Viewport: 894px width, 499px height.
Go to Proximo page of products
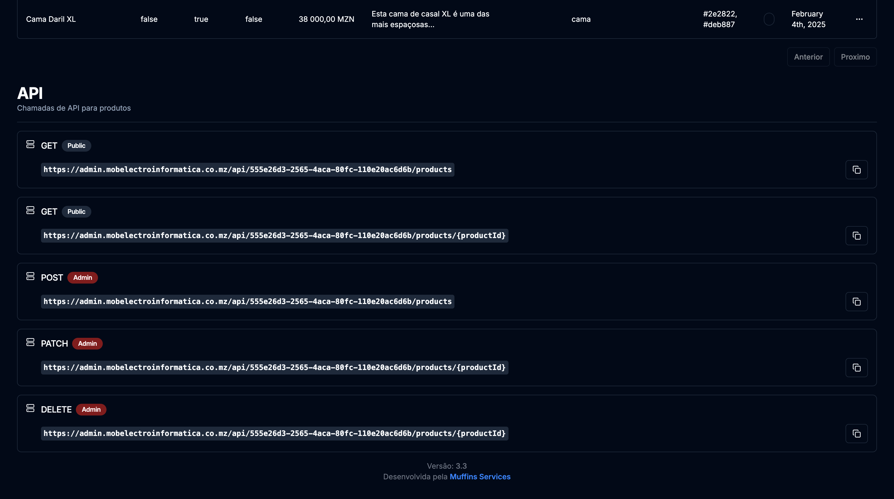pos(855,57)
